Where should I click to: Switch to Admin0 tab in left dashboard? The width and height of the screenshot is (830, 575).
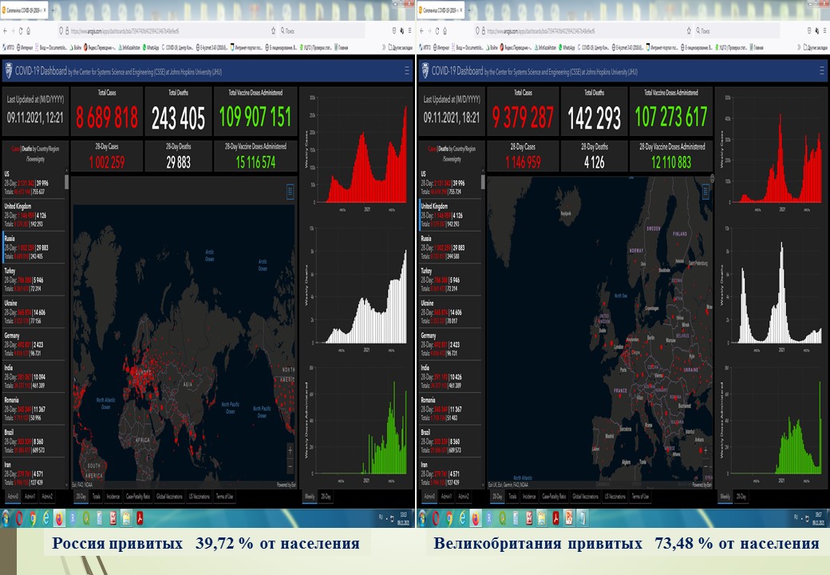(x=14, y=497)
